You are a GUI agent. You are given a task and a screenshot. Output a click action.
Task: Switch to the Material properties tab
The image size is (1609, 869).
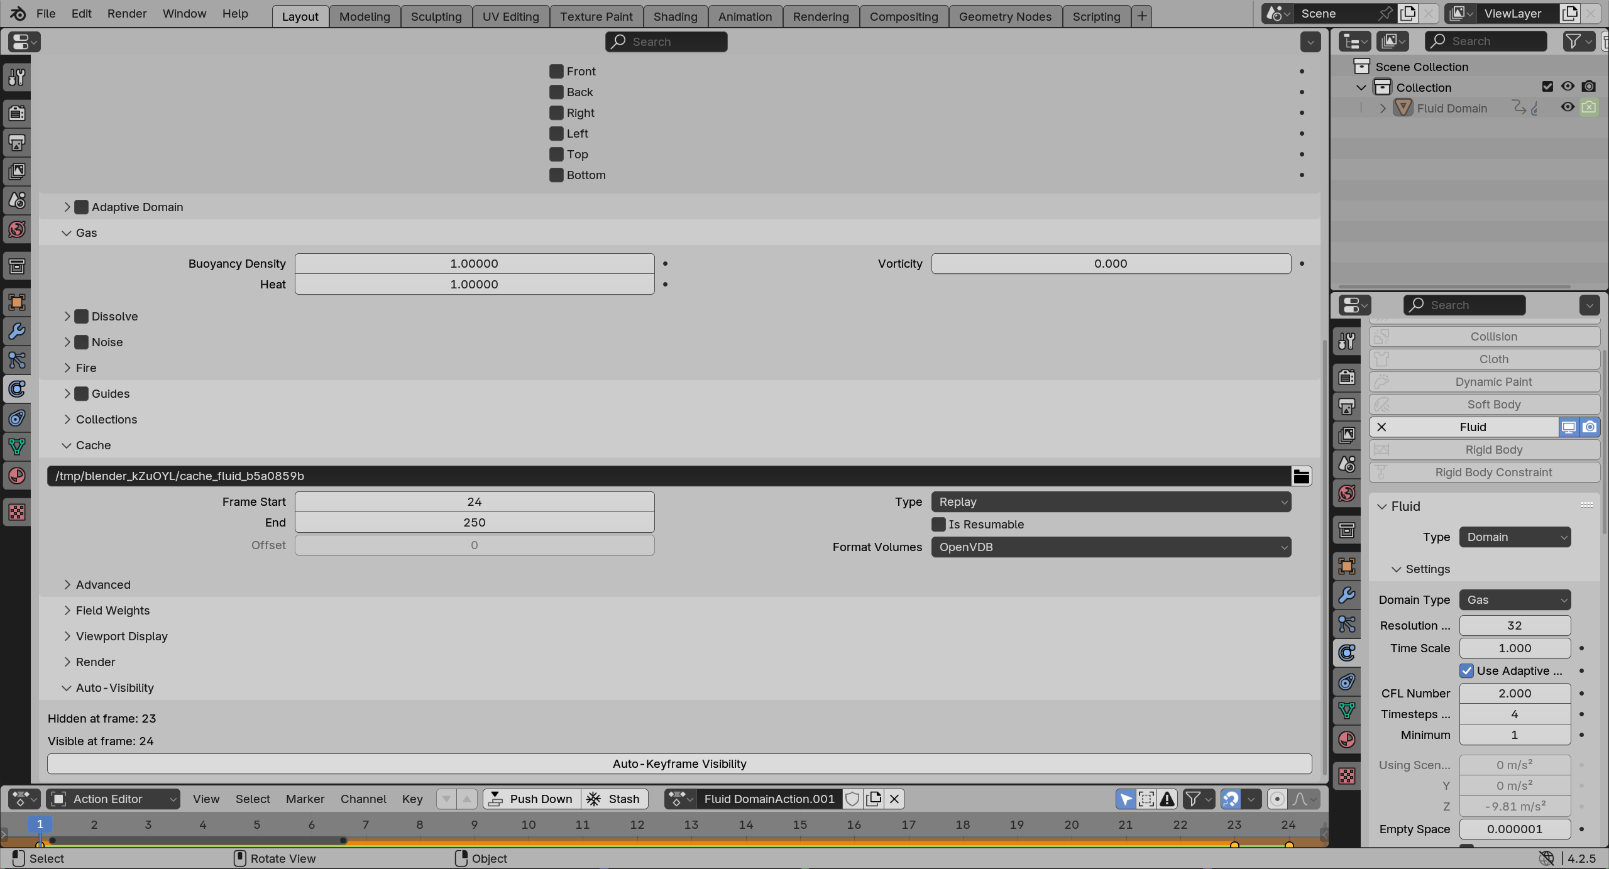pyautogui.click(x=1347, y=740)
